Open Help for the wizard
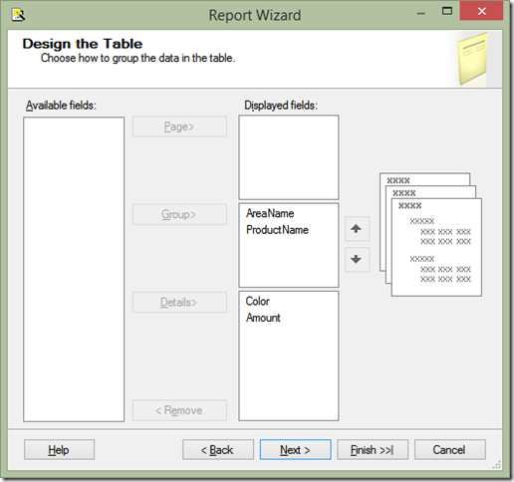The height and width of the screenshot is (482, 514). (x=59, y=450)
